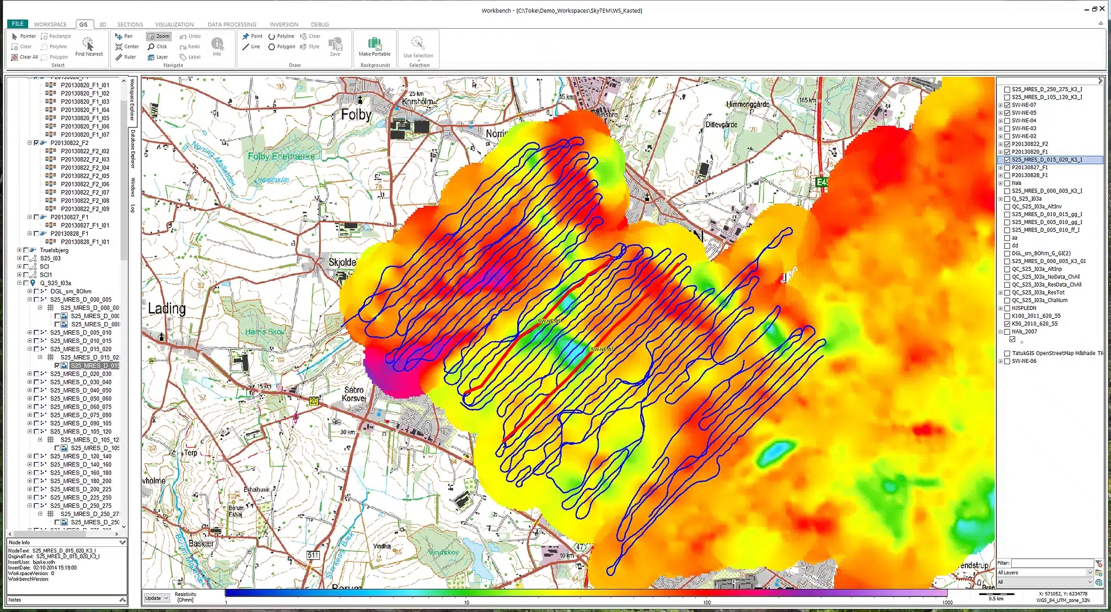Open the INVERSION ribbon tab
The width and height of the screenshot is (1111, 612).
(x=284, y=24)
